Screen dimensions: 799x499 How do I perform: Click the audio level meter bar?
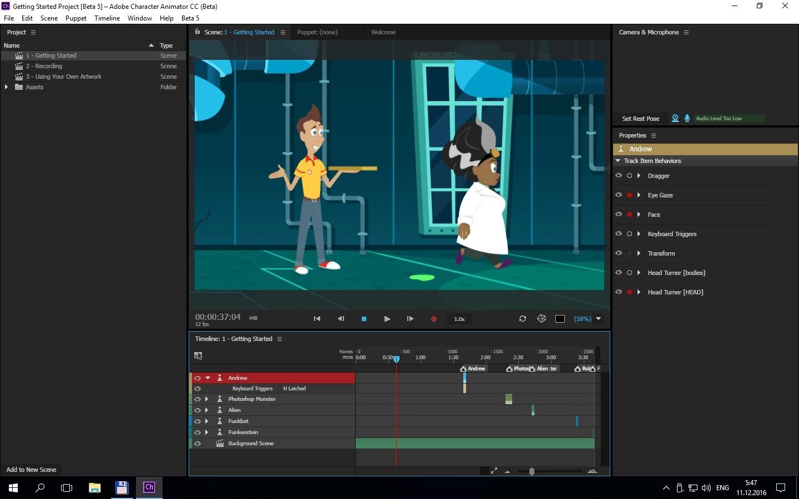(730, 118)
